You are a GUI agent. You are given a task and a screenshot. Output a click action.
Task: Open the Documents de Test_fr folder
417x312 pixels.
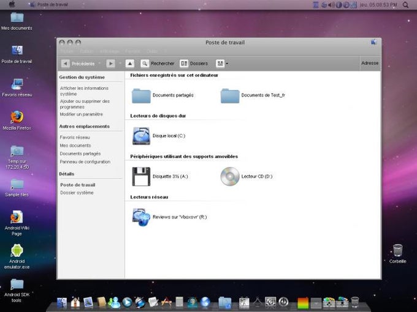click(x=230, y=95)
